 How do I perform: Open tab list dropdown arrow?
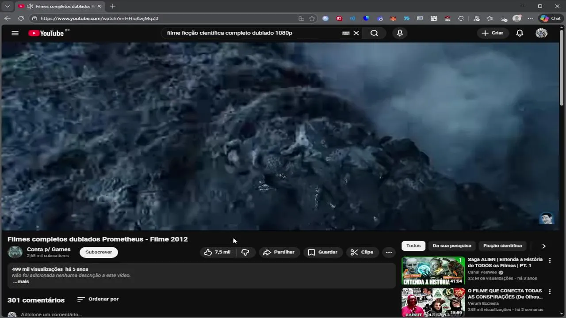click(x=8, y=6)
